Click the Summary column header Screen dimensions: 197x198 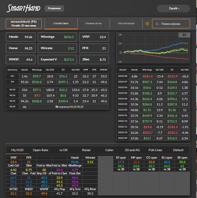pos(12,70)
